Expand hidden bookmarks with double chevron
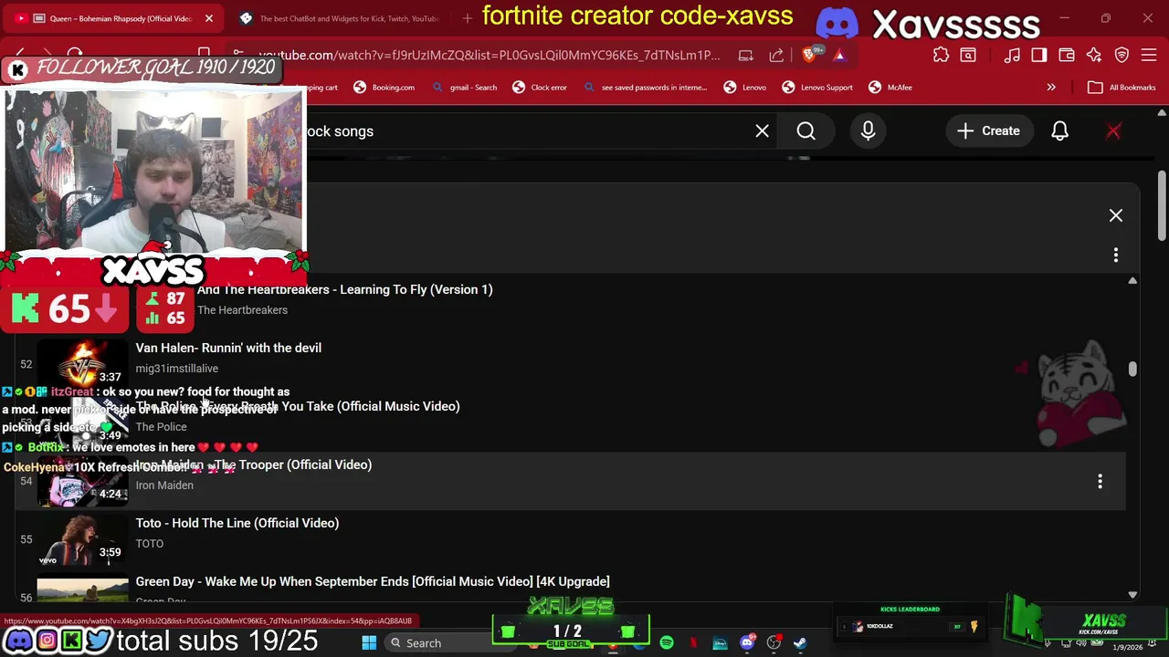Screen dimensions: 1169x657 pos(1051,88)
